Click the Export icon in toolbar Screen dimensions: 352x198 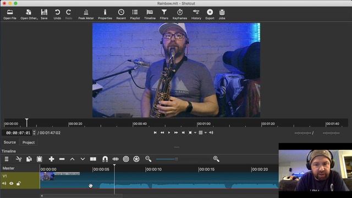[210, 14]
